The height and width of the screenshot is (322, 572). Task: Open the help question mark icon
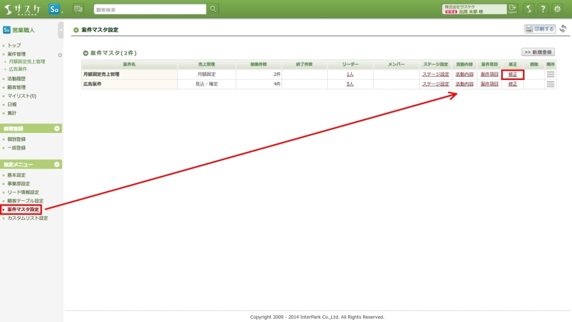point(543,9)
